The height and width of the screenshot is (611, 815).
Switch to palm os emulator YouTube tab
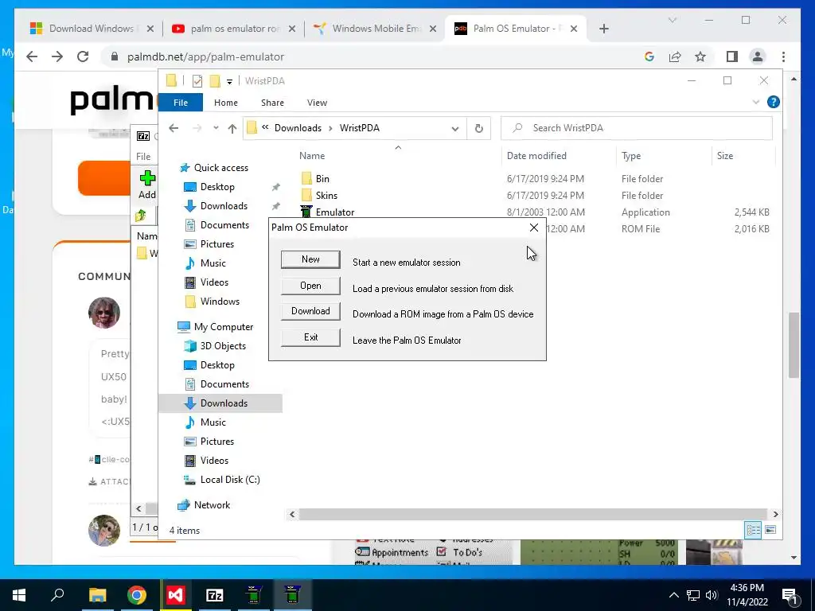point(235,29)
